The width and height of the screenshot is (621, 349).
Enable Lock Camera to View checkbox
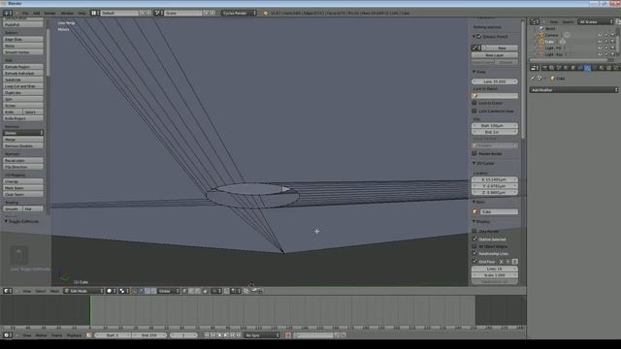click(474, 111)
